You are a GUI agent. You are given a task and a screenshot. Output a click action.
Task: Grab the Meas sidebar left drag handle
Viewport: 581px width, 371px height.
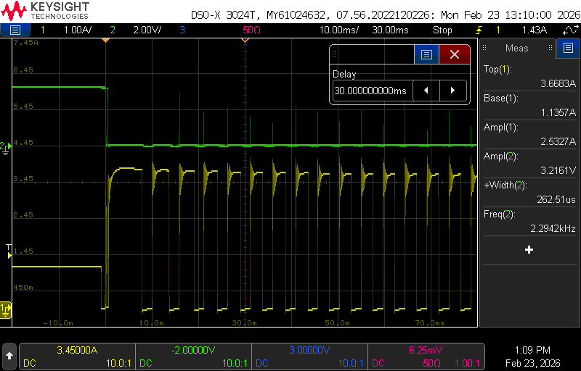[x=484, y=48]
